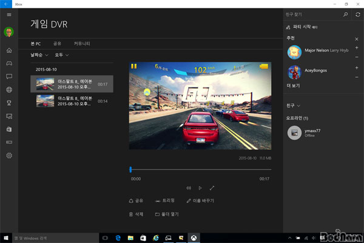The image size is (364, 243).
Task: Click the video preview
Action: pos(200,106)
